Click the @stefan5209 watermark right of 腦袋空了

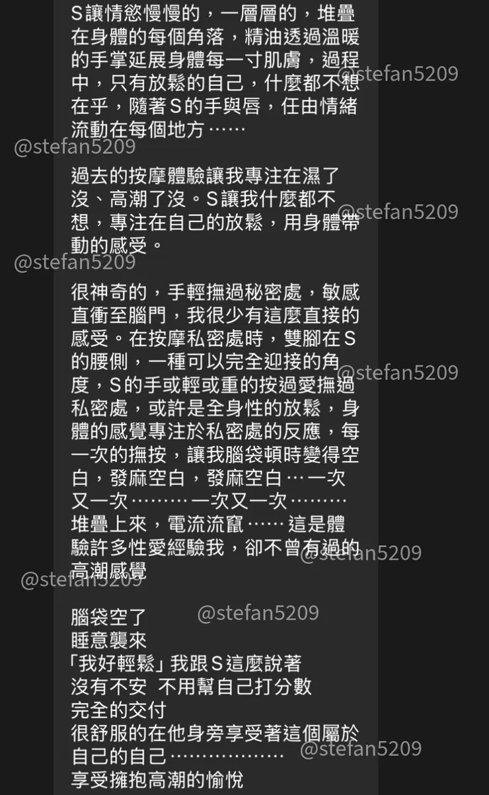pos(258,613)
